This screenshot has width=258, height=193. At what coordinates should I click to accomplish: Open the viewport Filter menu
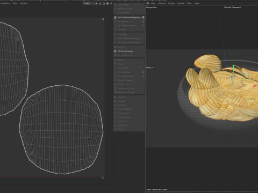tap(189, 3)
